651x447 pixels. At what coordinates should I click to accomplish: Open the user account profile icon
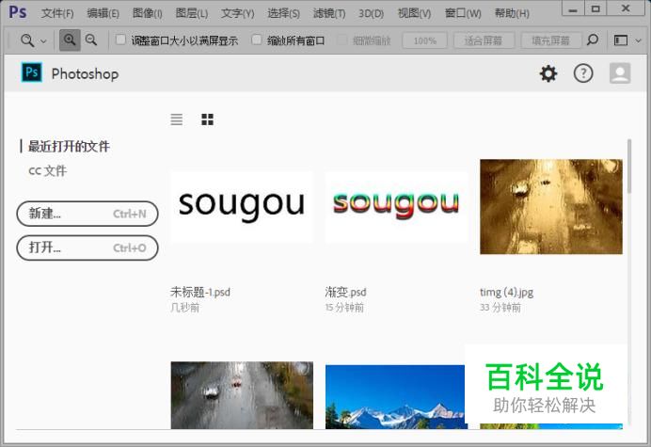[x=620, y=73]
